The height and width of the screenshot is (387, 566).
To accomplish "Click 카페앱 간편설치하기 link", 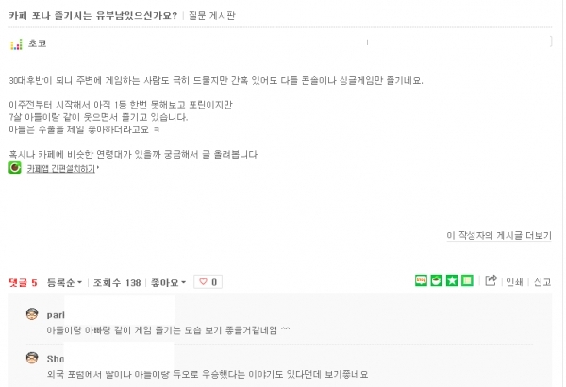I will point(61,169).
